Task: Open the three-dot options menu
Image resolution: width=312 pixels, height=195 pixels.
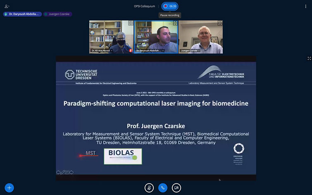Action: coord(305,6)
